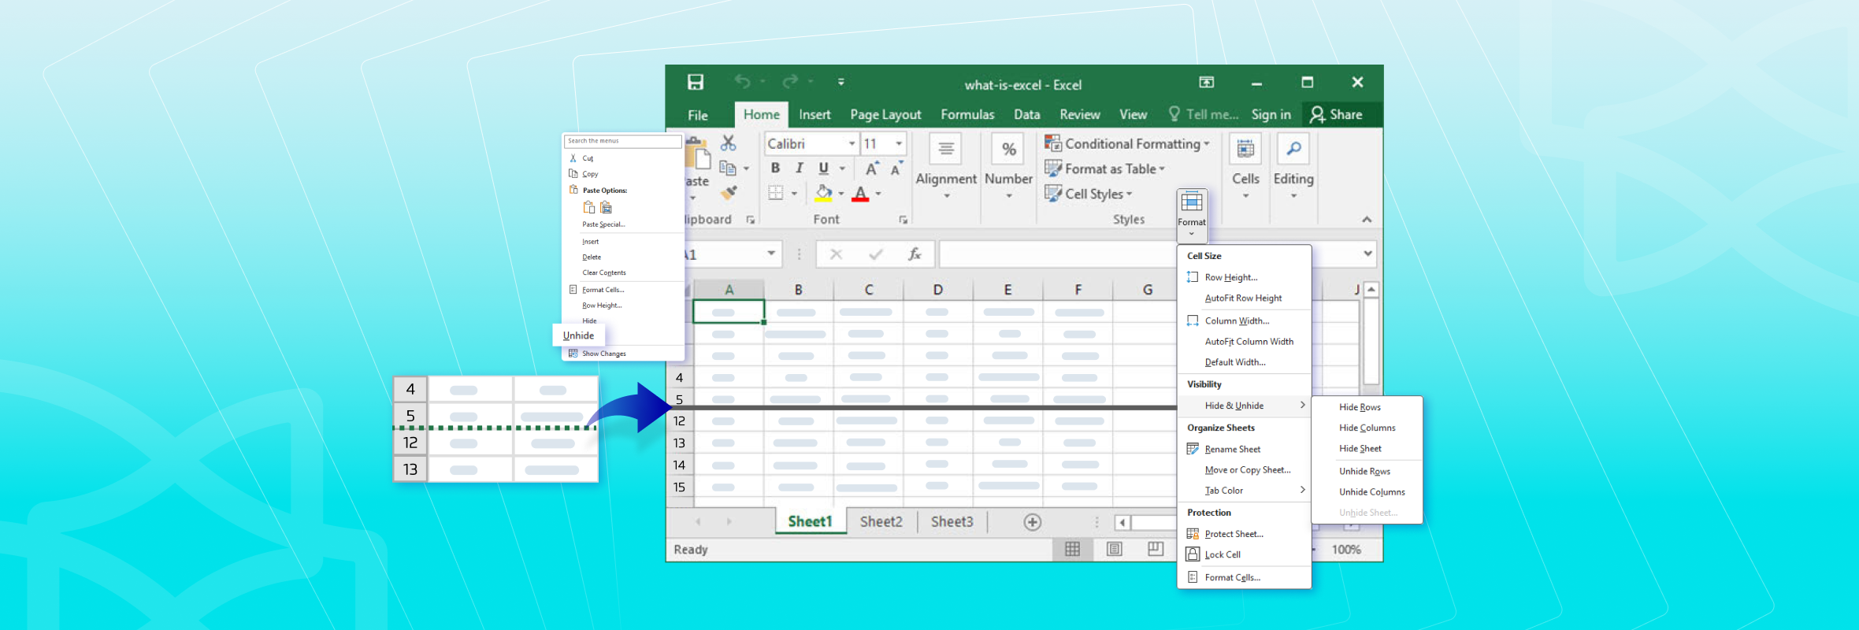
Task: Click Unhide in the context menu
Action: (x=578, y=335)
